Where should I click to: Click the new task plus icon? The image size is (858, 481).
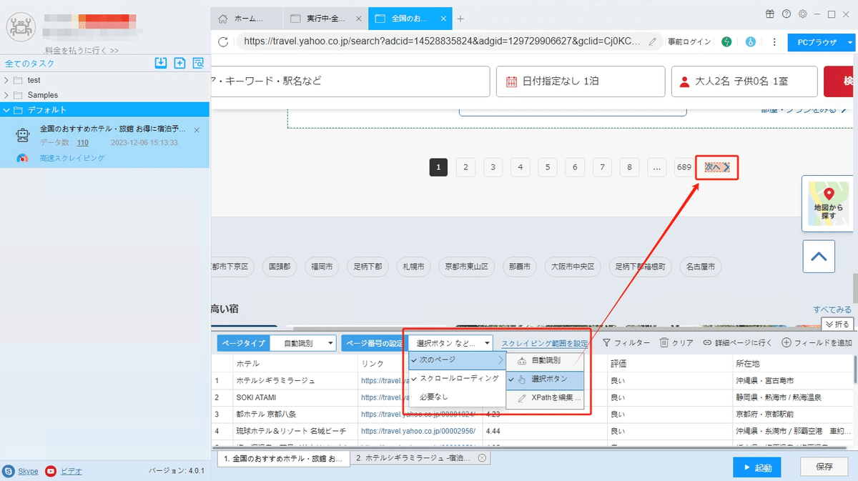tap(179, 63)
